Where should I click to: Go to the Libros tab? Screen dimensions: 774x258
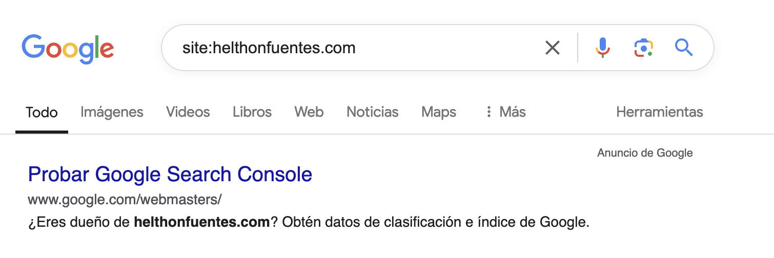[x=252, y=112]
